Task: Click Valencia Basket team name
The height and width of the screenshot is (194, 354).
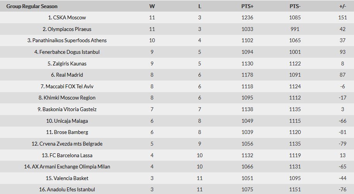Action: pos(67,178)
